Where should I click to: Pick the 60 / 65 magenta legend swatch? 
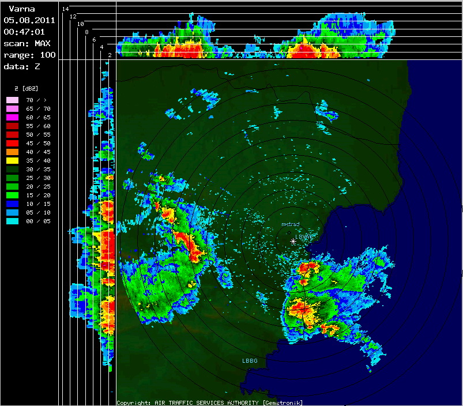[13, 117]
